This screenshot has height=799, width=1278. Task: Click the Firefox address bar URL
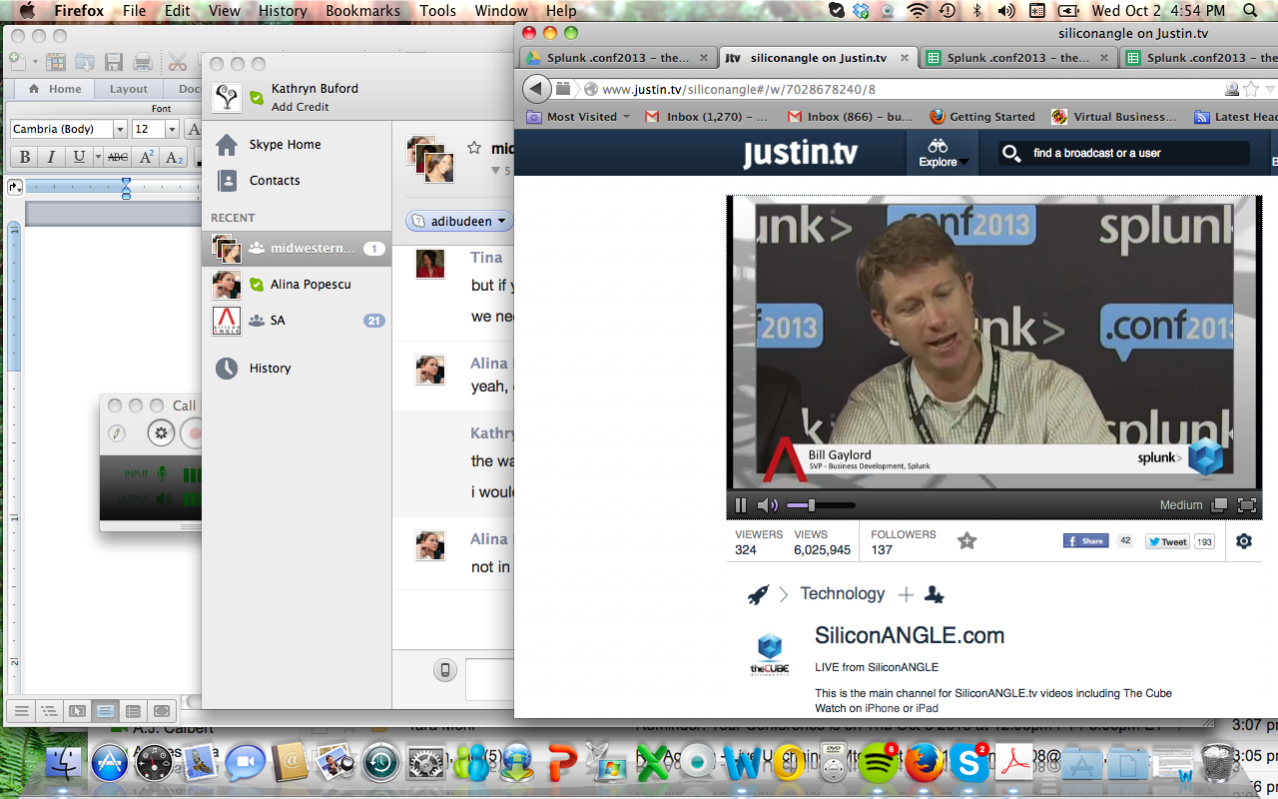click(739, 89)
